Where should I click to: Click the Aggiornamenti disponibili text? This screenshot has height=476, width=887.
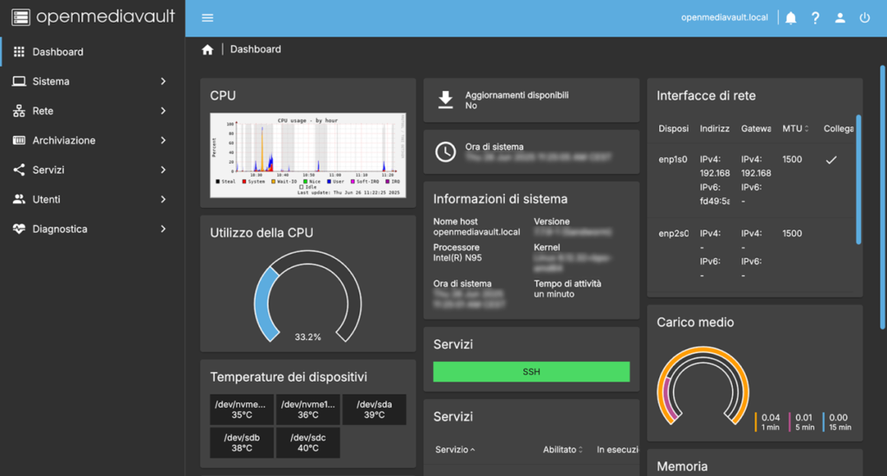tap(516, 95)
